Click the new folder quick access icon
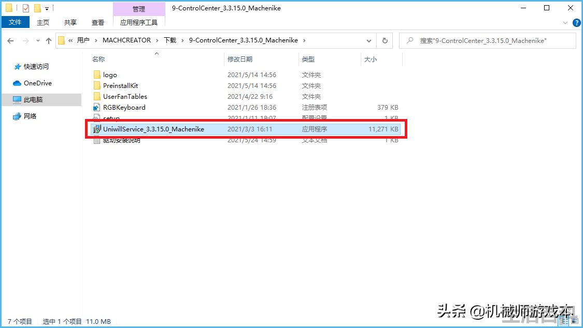The height and width of the screenshot is (328, 583). click(37, 8)
